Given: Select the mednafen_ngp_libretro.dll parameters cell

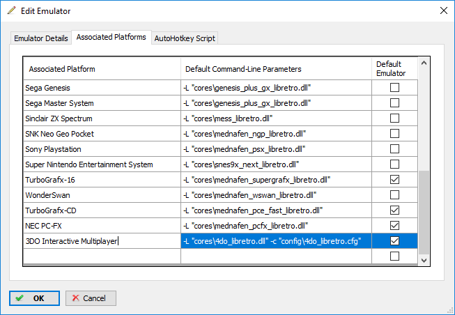Looking at the screenshot, I should coord(276,134).
